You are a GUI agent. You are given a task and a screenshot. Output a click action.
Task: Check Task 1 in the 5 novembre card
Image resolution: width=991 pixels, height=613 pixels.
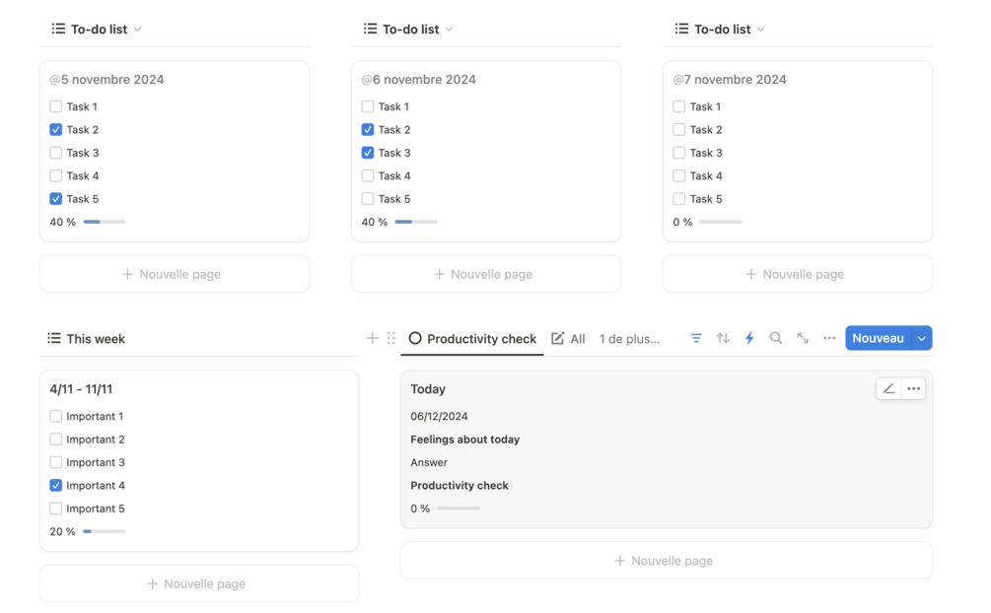click(x=56, y=106)
